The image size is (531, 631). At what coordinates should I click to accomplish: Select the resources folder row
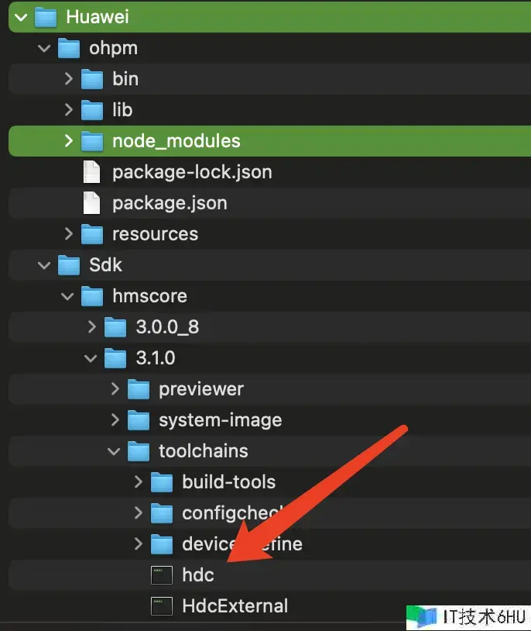pos(155,234)
